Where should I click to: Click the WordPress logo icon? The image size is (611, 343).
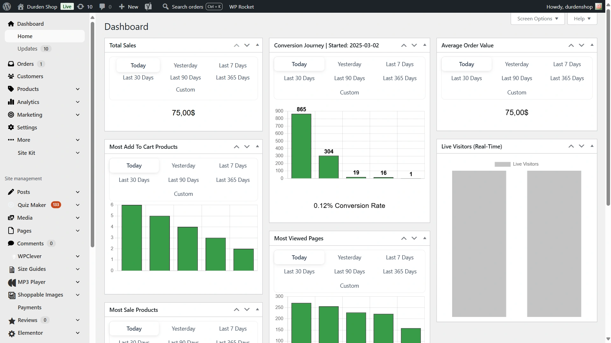pyautogui.click(x=7, y=6)
